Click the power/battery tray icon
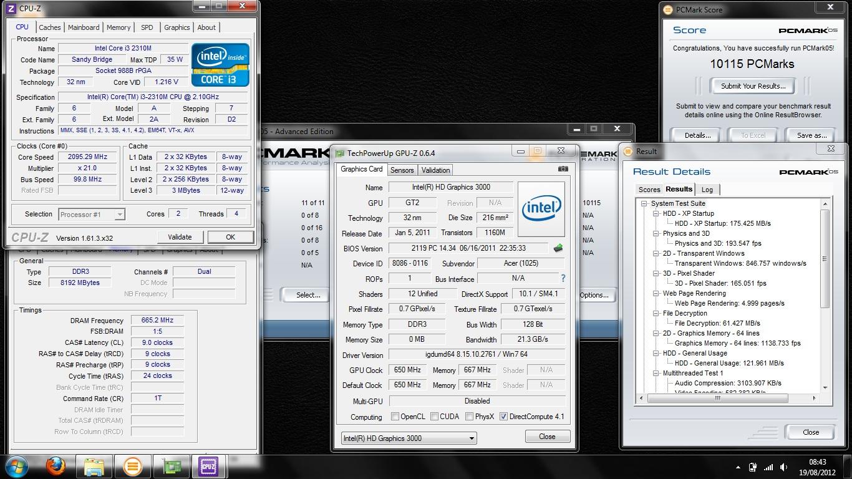852x479 pixels. tap(753, 467)
